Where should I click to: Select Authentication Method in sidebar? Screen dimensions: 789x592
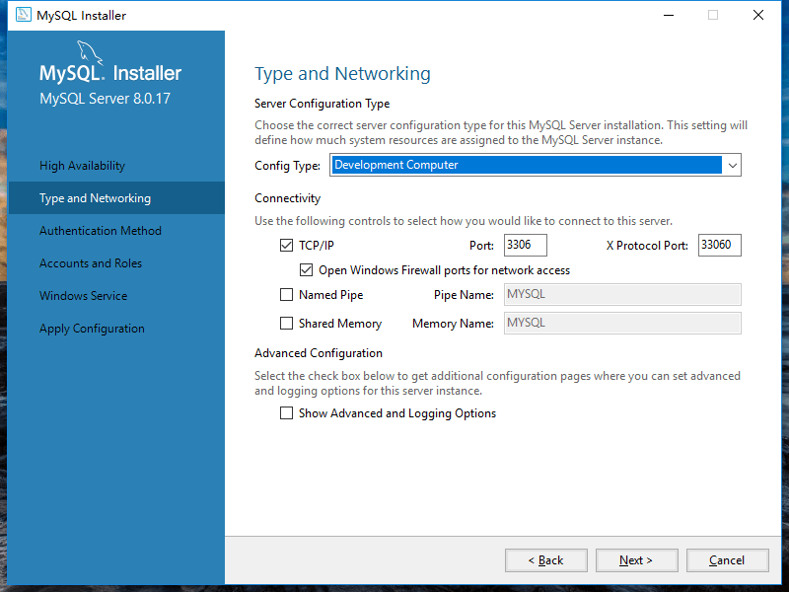[101, 231]
